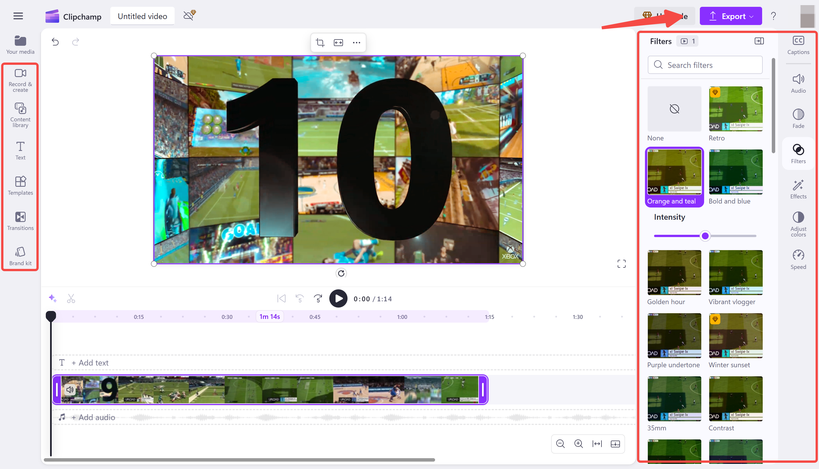Viewport: 819px width, 469px height.
Task: Open the Content library panel
Action: click(20, 115)
